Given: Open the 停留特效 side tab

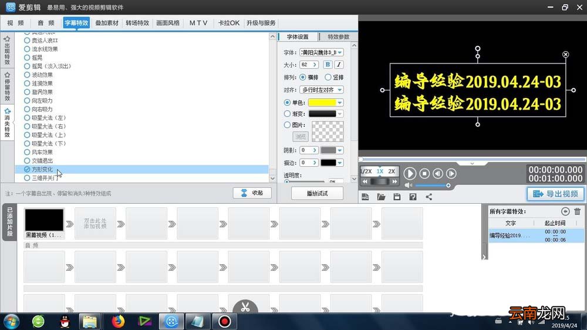Looking at the screenshot, I should tap(7, 86).
